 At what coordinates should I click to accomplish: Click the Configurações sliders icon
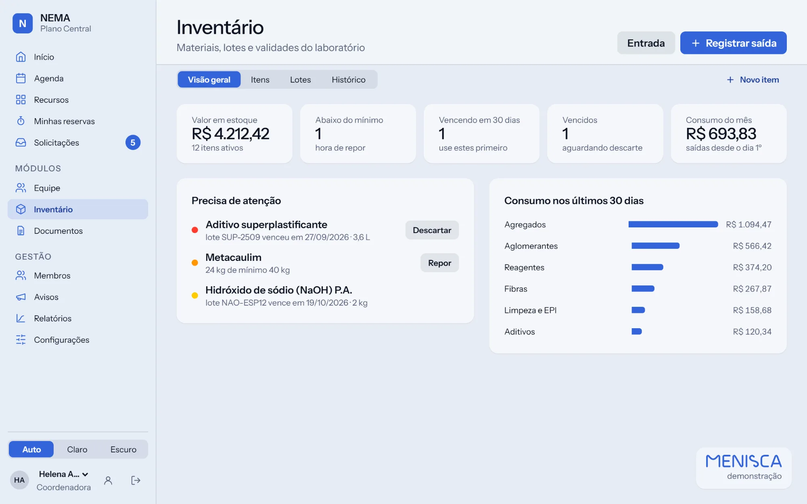click(21, 339)
